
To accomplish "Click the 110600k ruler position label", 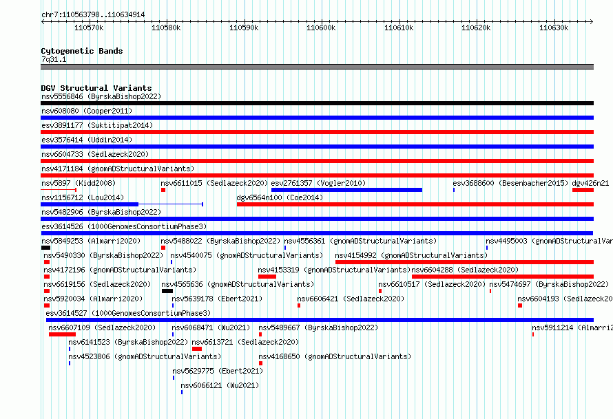I will pos(321,28).
